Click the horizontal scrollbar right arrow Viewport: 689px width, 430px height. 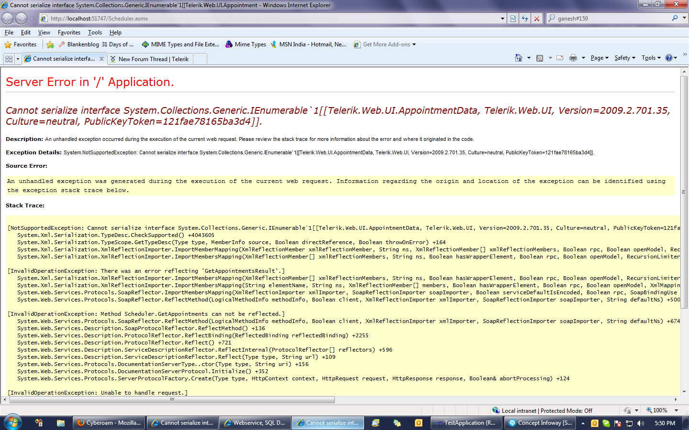click(x=676, y=399)
